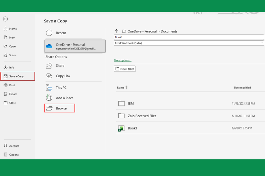Click the IBM folder icon
This screenshot has height=176, width=265.
click(x=121, y=103)
